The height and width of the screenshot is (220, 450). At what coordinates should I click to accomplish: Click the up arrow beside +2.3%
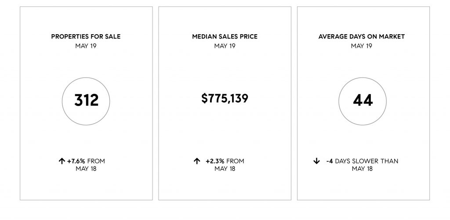(196, 161)
